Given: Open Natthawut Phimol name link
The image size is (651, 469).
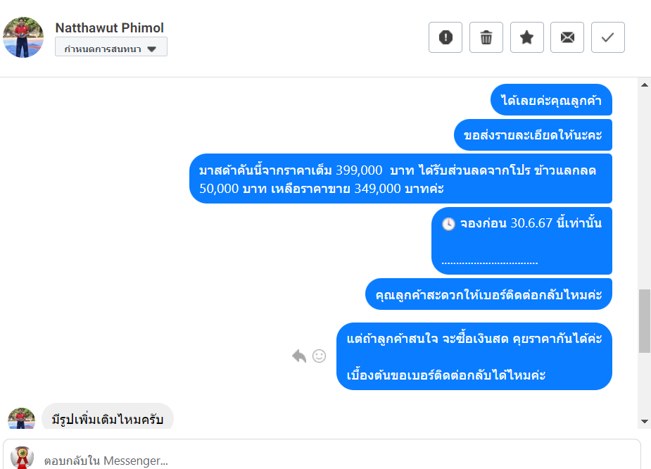Looking at the screenshot, I should [x=110, y=28].
